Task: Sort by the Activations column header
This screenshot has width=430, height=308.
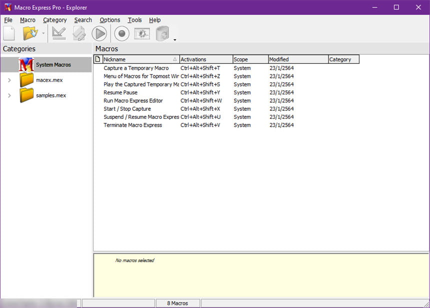Action: (206, 59)
